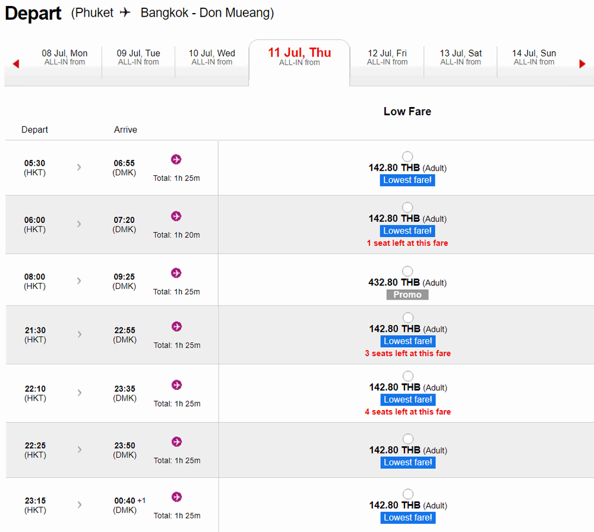Open the 12 Jul, Fri date tab
The image size is (594, 532).
click(x=387, y=58)
